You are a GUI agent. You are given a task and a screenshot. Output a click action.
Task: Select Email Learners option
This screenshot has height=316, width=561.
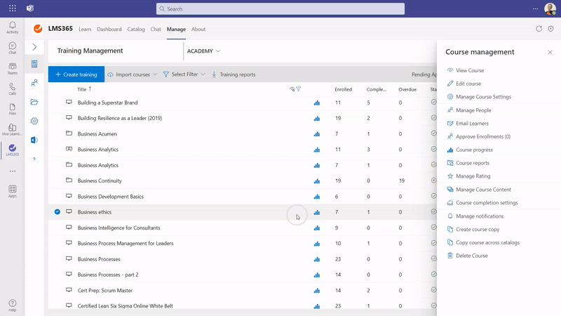(468, 124)
